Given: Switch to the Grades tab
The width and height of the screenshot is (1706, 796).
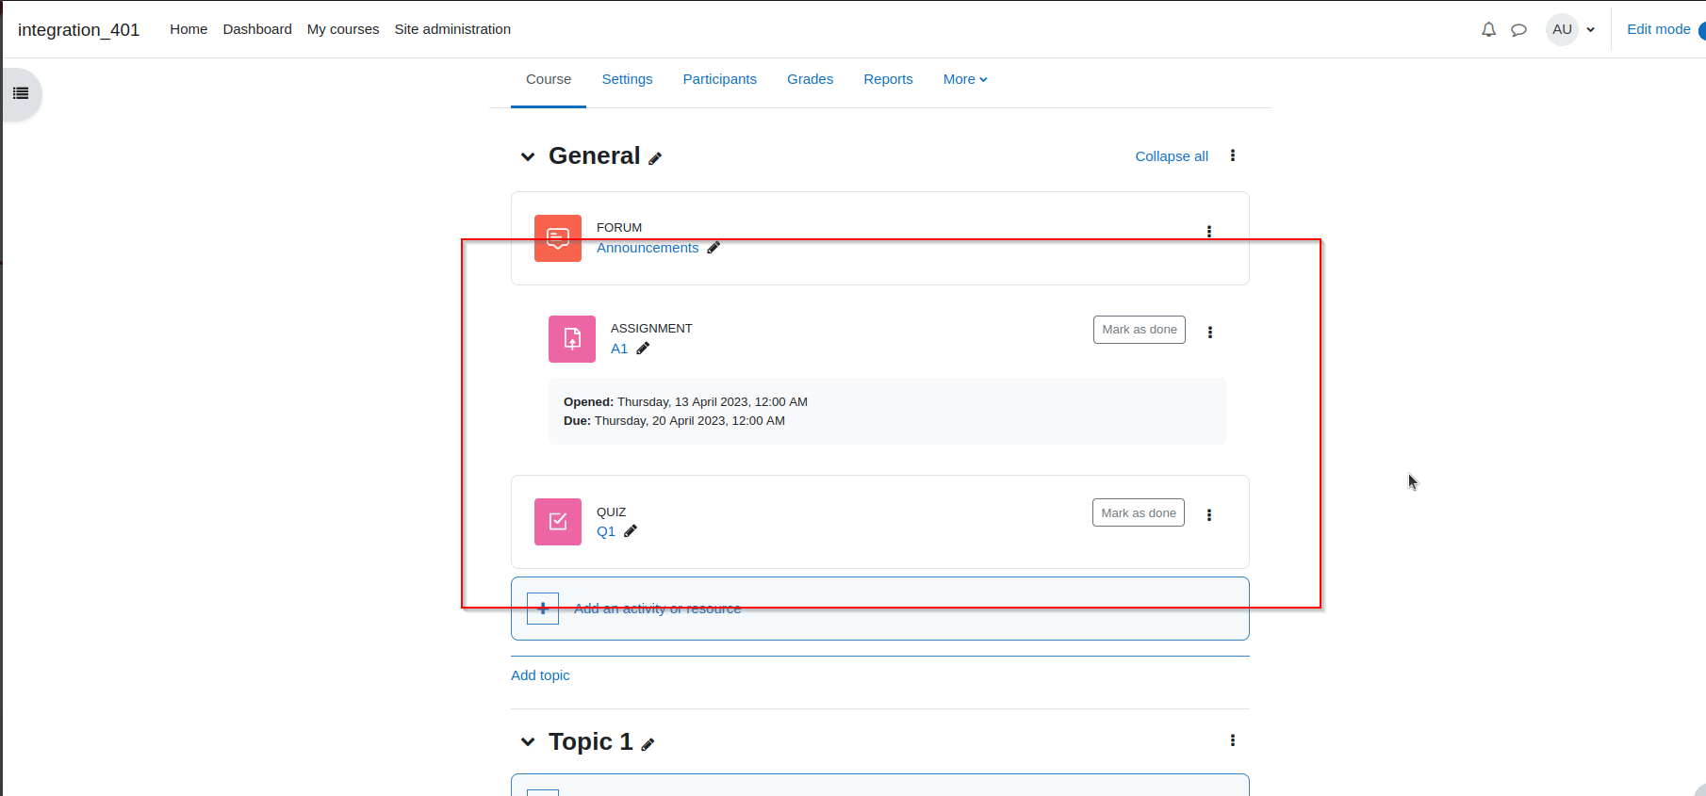Looking at the screenshot, I should tap(811, 79).
